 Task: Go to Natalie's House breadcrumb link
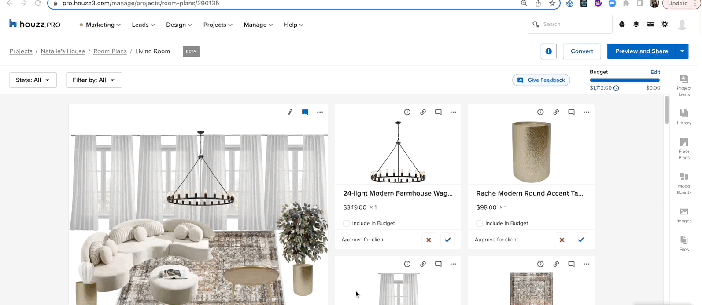coord(63,51)
